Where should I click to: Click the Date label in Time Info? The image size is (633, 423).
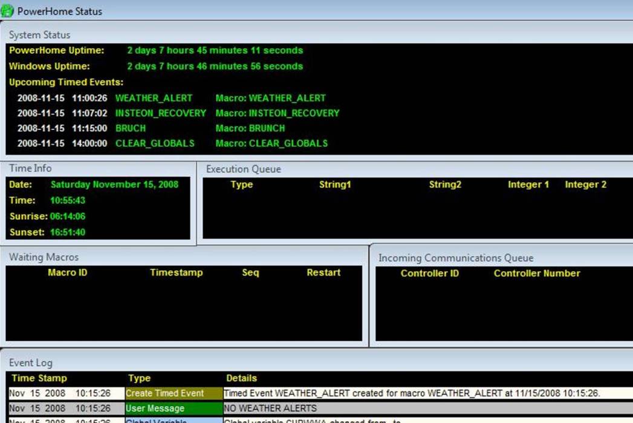point(21,185)
